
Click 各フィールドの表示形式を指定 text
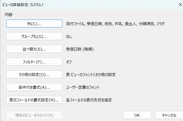(x=89, y=100)
